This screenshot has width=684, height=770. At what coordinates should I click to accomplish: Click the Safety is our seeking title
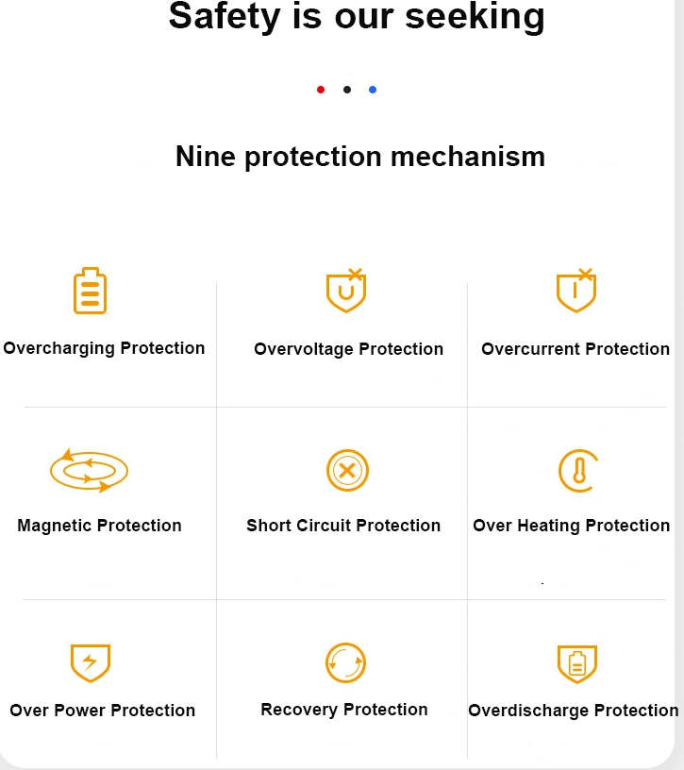(x=357, y=16)
